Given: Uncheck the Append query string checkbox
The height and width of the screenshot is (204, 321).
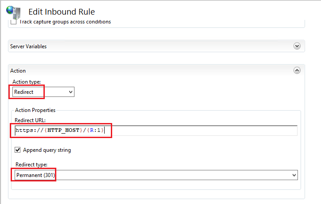Looking at the screenshot, I should [18, 150].
